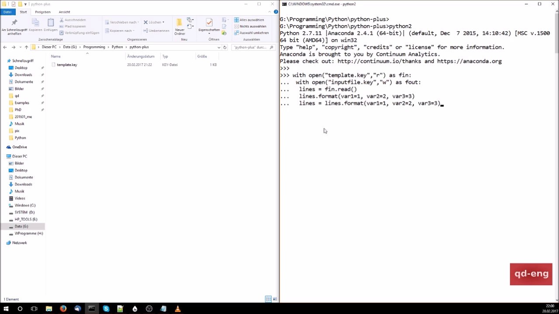The width and height of the screenshot is (559, 314).
Task: Open the HP_TOOLS (E:) drive
Action: click(x=26, y=219)
